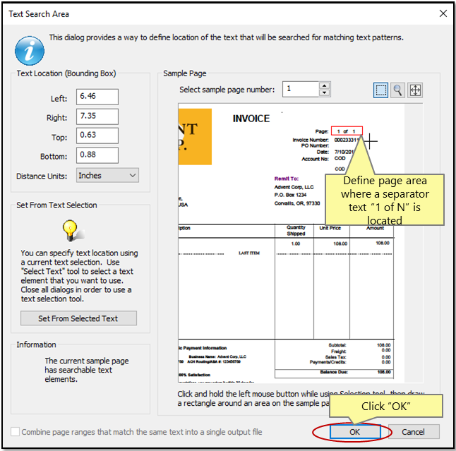Click the Top bounding box field
Image resolution: width=456 pixels, height=451 pixels.
tap(97, 136)
